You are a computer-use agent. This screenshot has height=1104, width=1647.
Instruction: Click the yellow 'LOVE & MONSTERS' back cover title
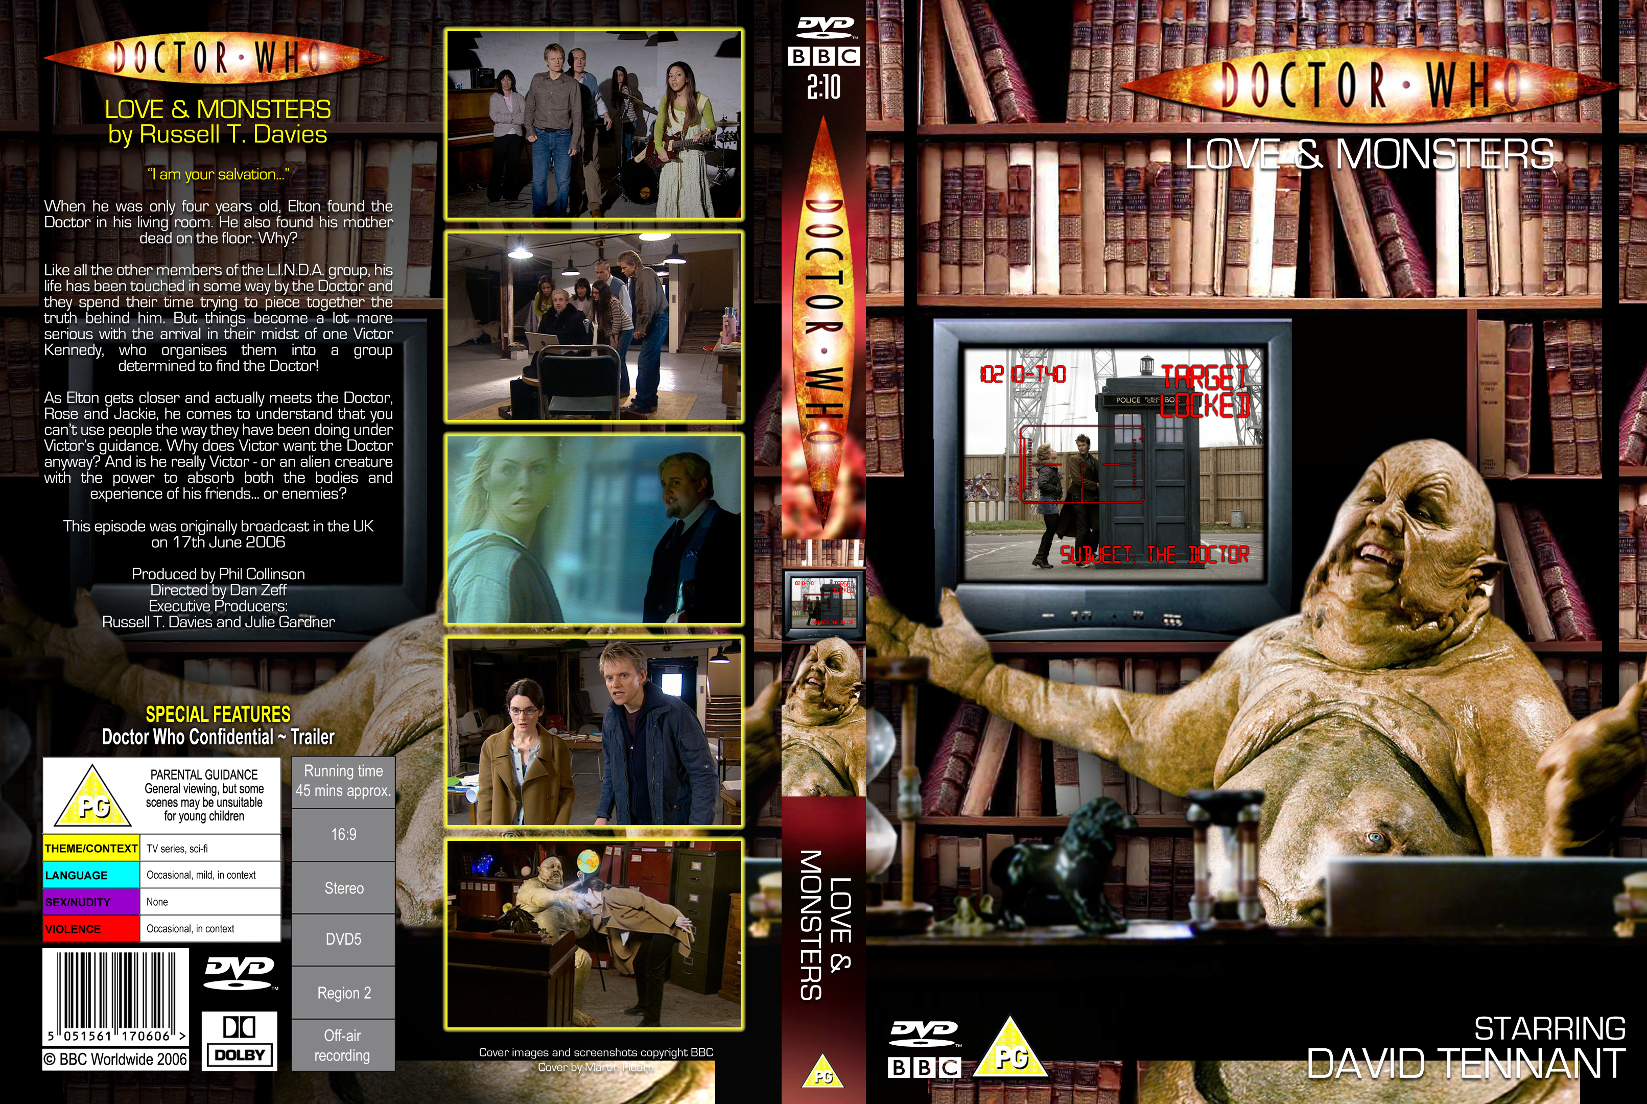coord(218,109)
